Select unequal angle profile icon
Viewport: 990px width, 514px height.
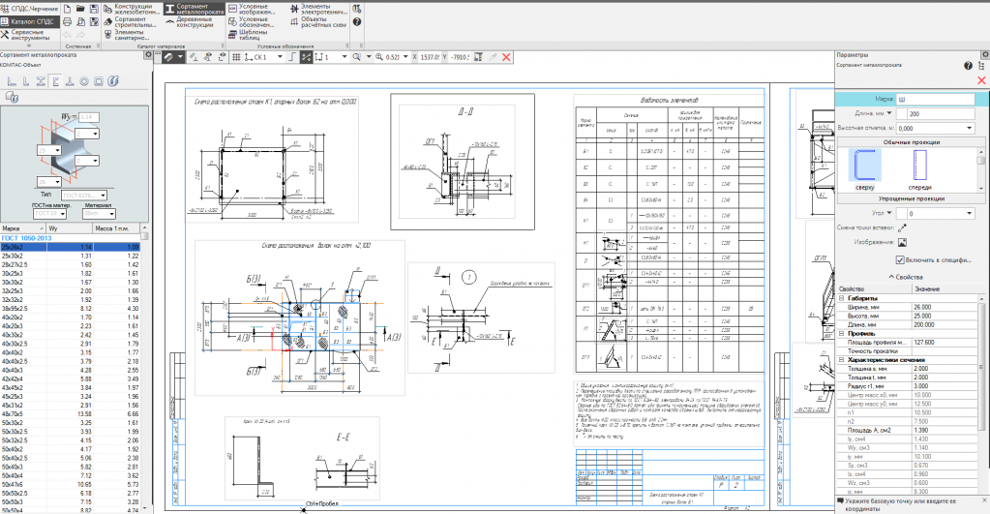point(26,80)
